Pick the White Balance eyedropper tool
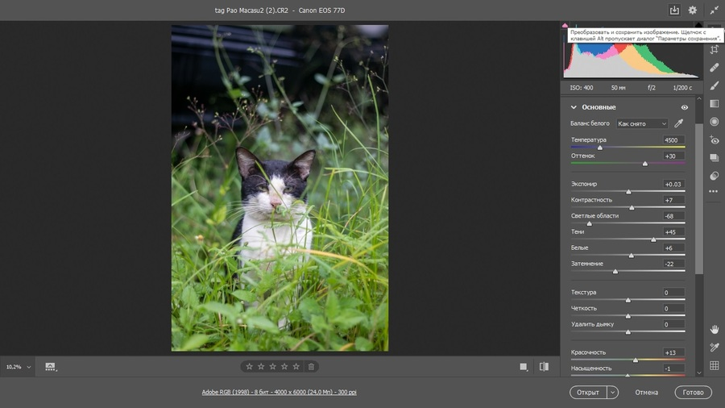This screenshot has height=408, width=725. coord(679,123)
